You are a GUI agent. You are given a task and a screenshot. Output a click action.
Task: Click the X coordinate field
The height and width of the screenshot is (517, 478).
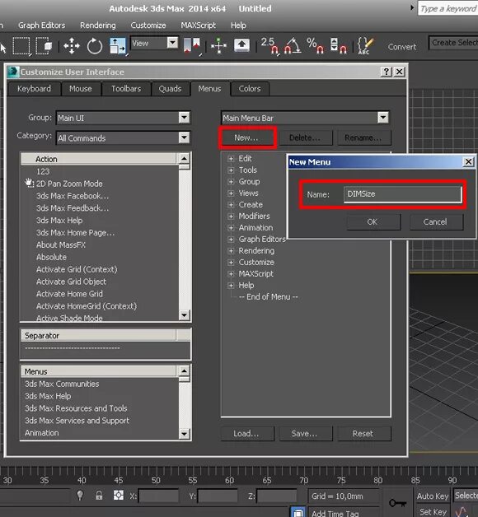click(158, 496)
